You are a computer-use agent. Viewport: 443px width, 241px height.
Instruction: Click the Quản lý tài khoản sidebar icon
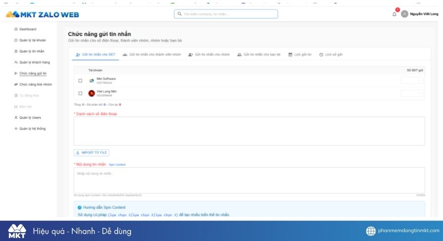[16, 40]
